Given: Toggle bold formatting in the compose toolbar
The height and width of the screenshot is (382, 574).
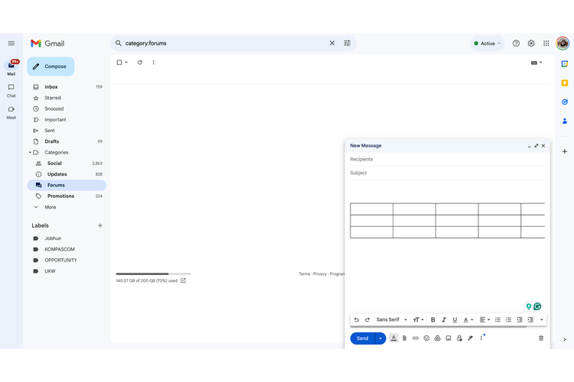Looking at the screenshot, I should [x=432, y=320].
